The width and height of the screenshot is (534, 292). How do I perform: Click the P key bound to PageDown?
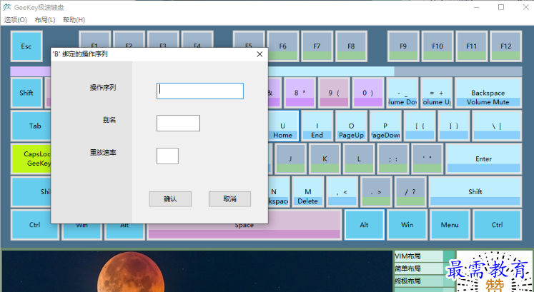coord(385,126)
